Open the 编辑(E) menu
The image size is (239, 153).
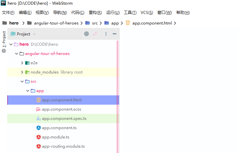[x=25, y=13]
